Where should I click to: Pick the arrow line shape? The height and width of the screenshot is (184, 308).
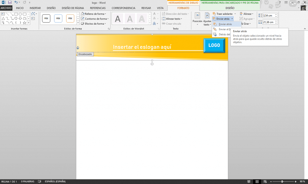point(12,14)
